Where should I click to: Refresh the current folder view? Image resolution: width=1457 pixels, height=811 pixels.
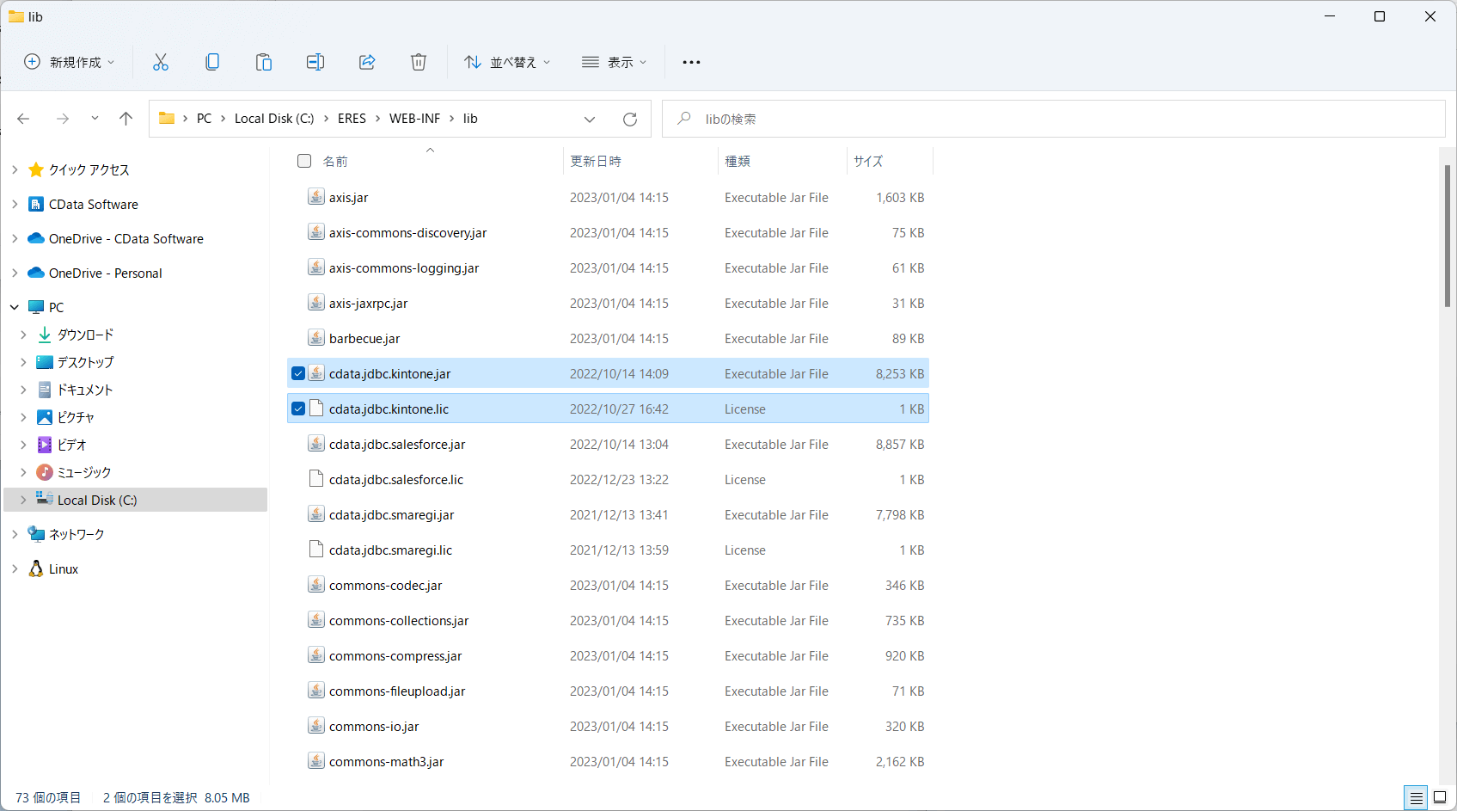pyautogui.click(x=630, y=120)
